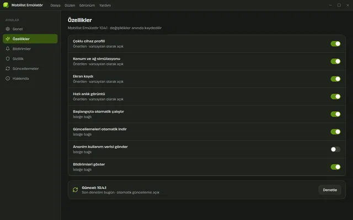Viewport: 353px width, 220px height.
Task: Click the Genel gear icon in sidebar
Action: [x=8, y=29]
